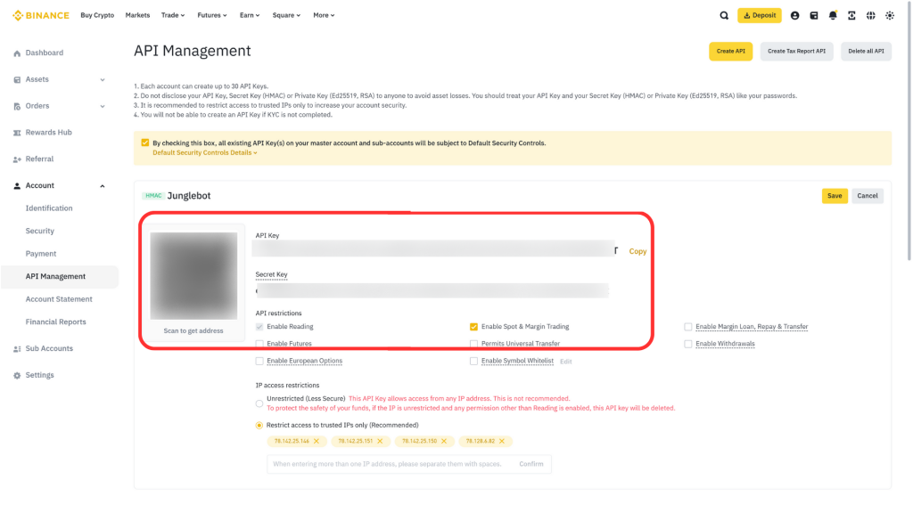Select API Management in sidebar

pyautogui.click(x=60, y=276)
